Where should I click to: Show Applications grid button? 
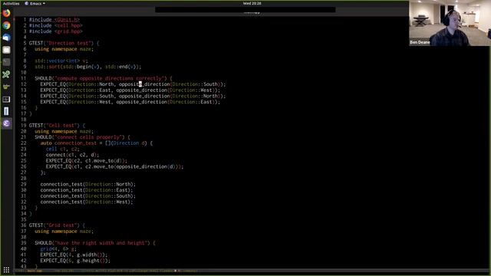click(x=6, y=270)
